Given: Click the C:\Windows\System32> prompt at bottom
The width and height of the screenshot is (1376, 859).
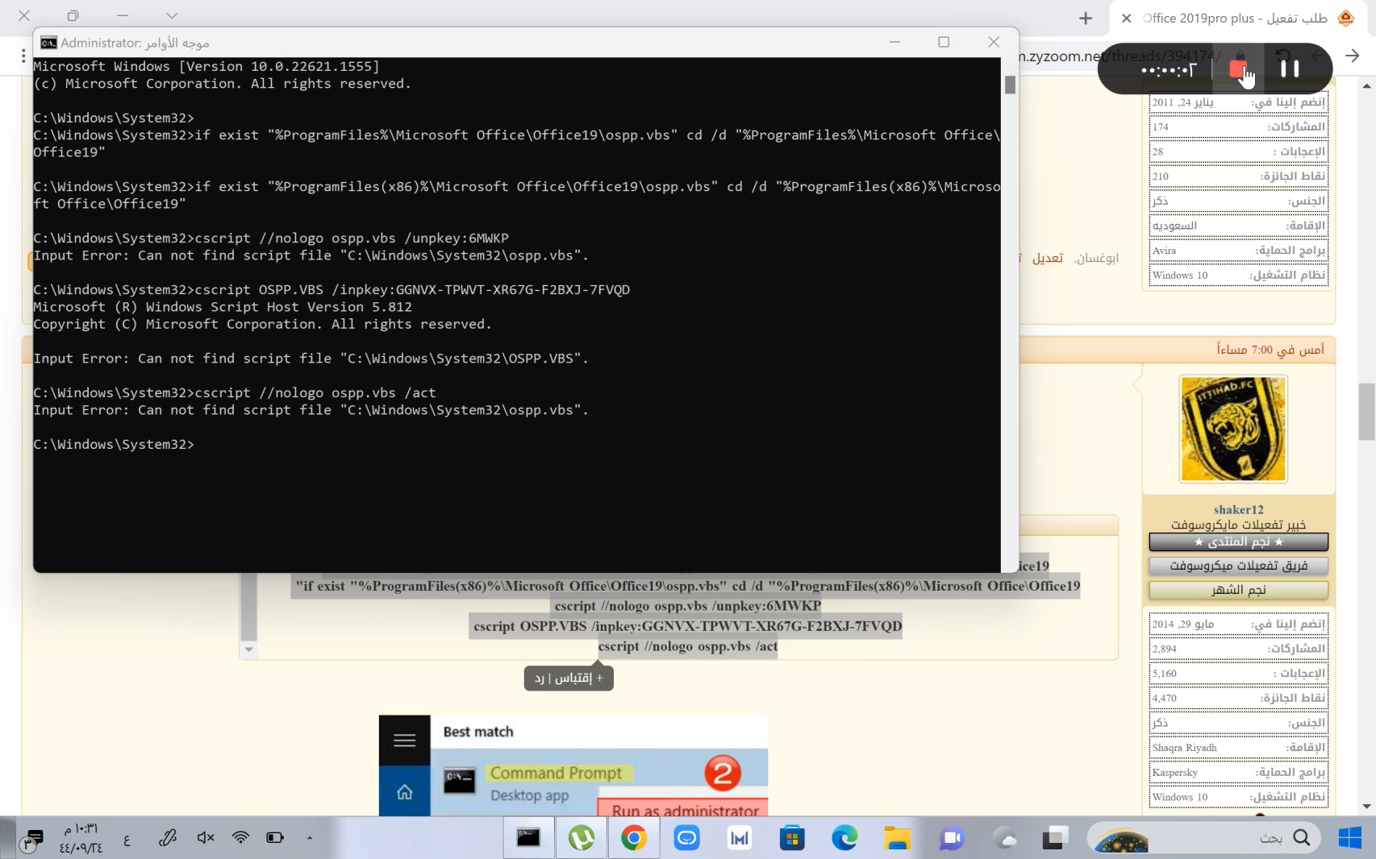Looking at the screenshot, I should click(114, 444).
